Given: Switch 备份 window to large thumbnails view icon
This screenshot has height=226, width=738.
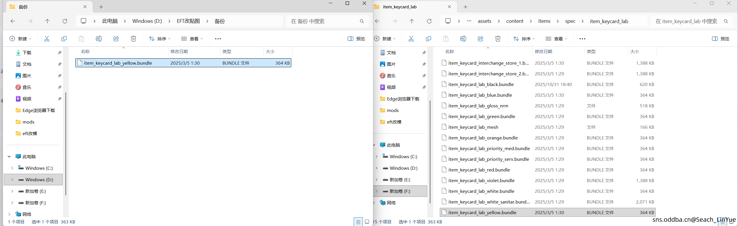Looking at the screenshot, I should point(367,222).
